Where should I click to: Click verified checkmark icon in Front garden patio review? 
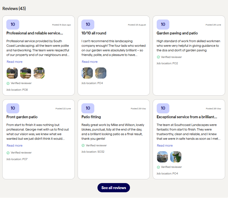coord(8,153)
